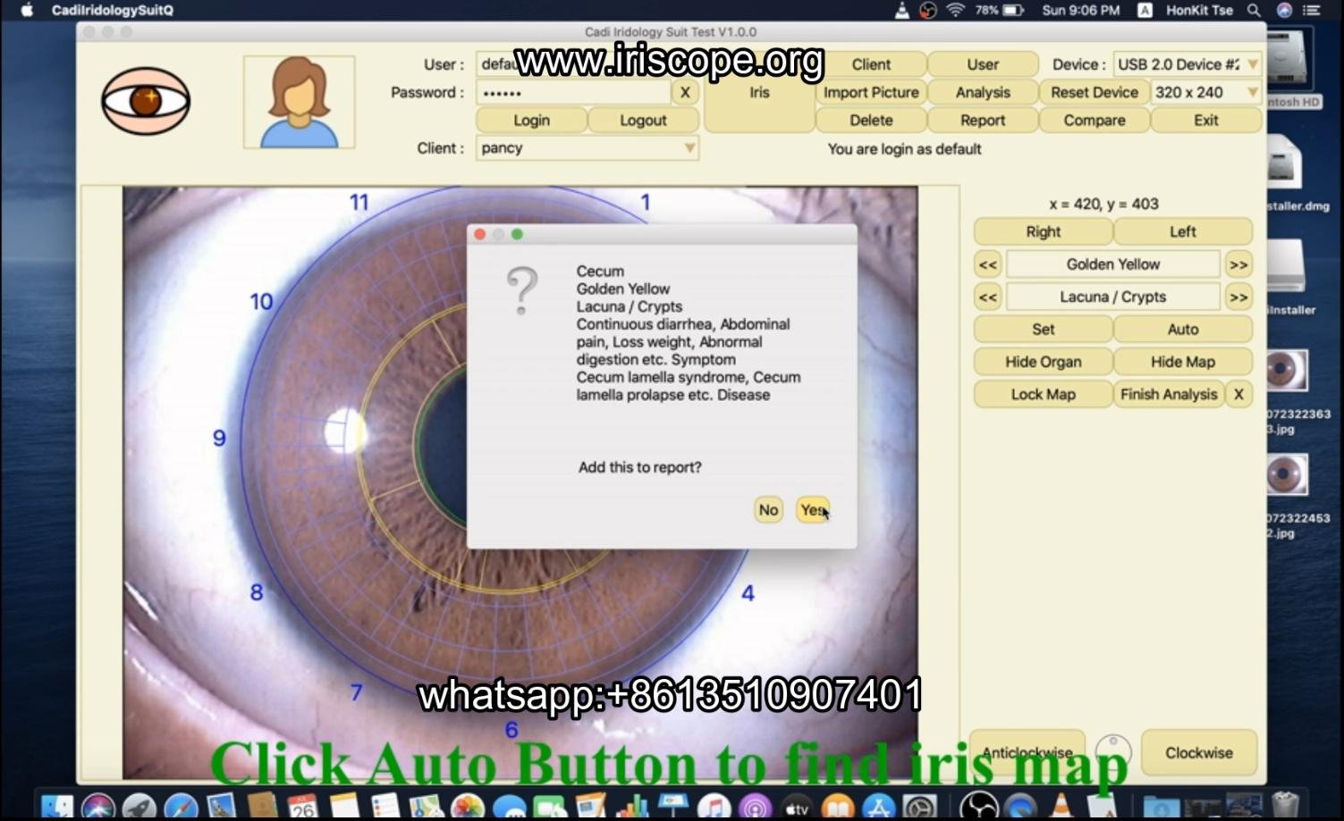Select the Left eye button

1183,232
